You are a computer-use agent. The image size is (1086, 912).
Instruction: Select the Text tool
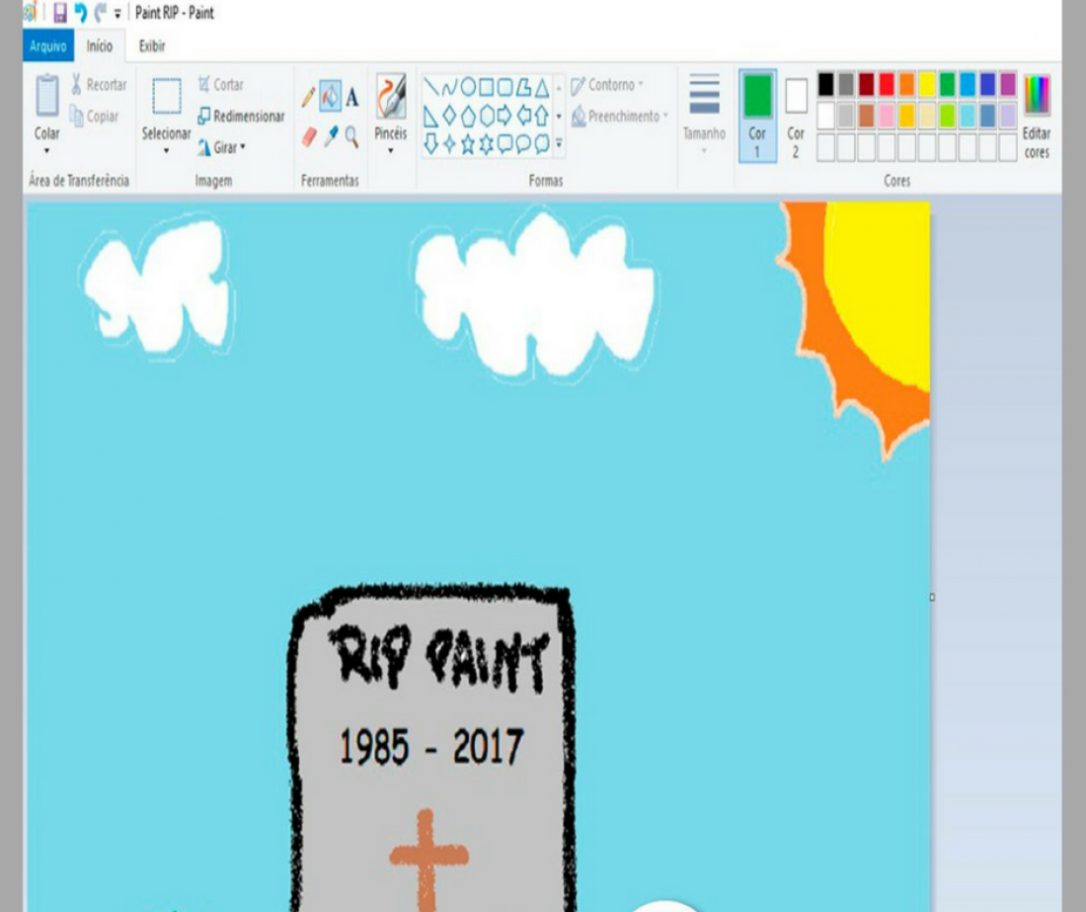351,97
